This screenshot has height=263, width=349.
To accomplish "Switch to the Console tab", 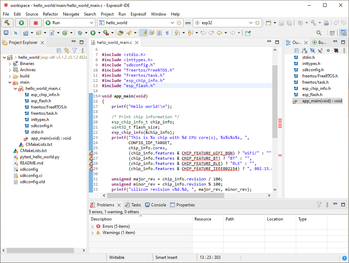I will pyautogui.click(x=158, y=205).
